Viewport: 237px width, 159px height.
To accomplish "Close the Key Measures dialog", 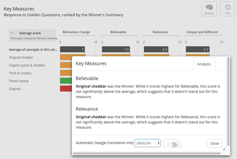I will click(214, 143).
